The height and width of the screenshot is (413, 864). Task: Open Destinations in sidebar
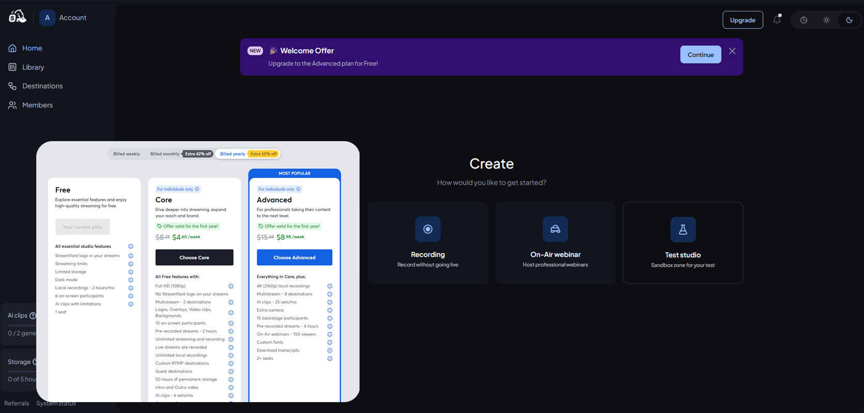pyautogui.click(x=42, y=86)
